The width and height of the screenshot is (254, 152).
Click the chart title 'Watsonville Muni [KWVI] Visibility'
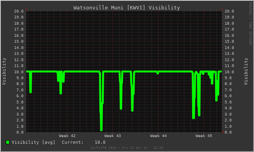click(126, 7)
